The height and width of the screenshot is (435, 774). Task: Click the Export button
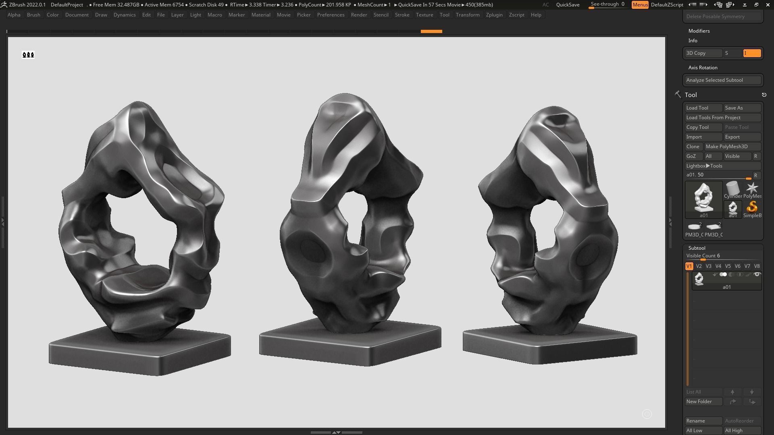[742, 137]
